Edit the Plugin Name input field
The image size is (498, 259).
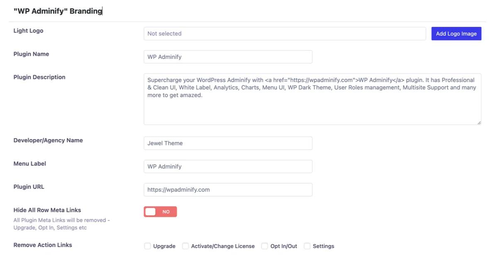click(x=228, y=57)
